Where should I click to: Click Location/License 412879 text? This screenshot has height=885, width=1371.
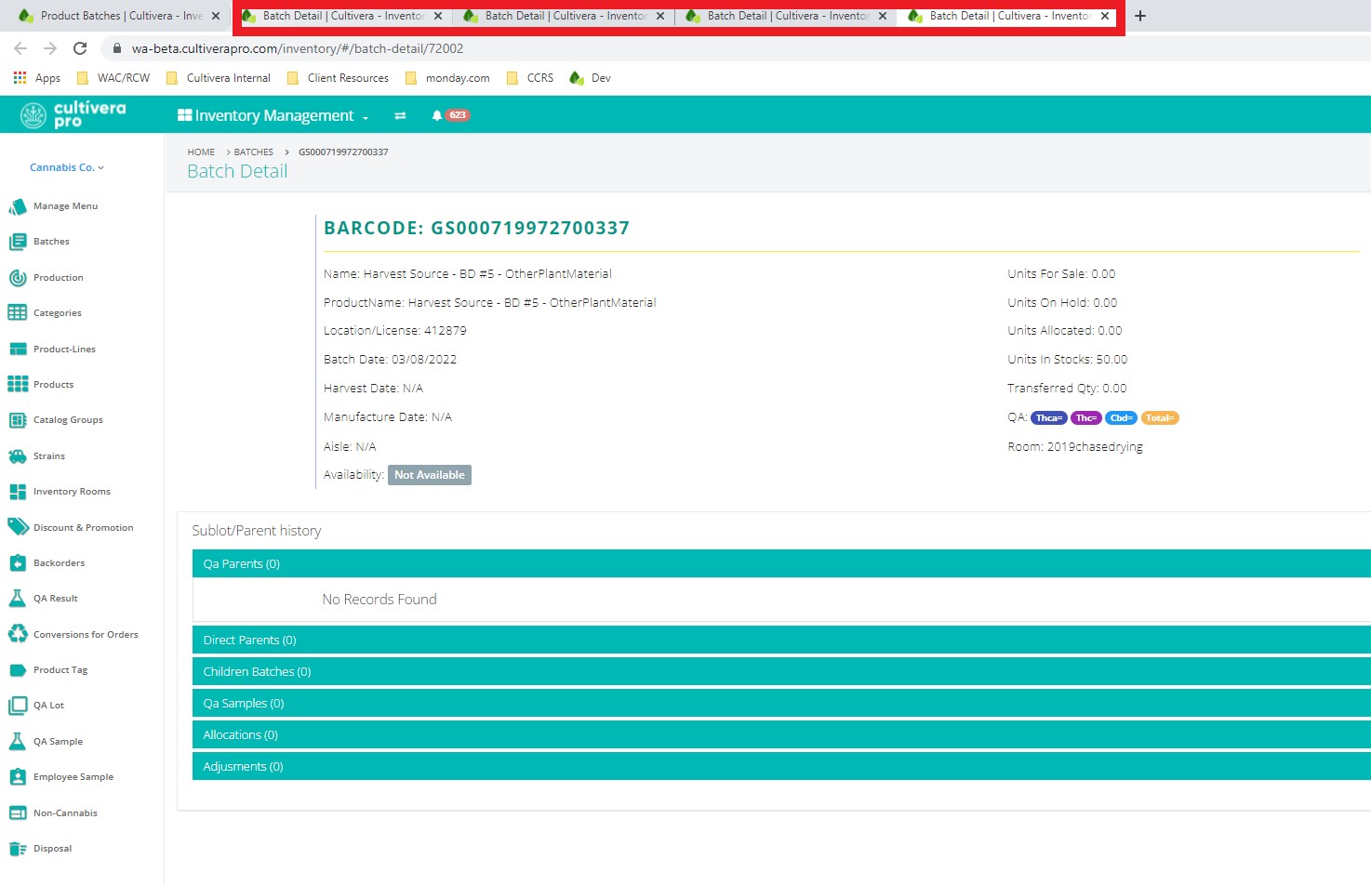click(395, 331)
